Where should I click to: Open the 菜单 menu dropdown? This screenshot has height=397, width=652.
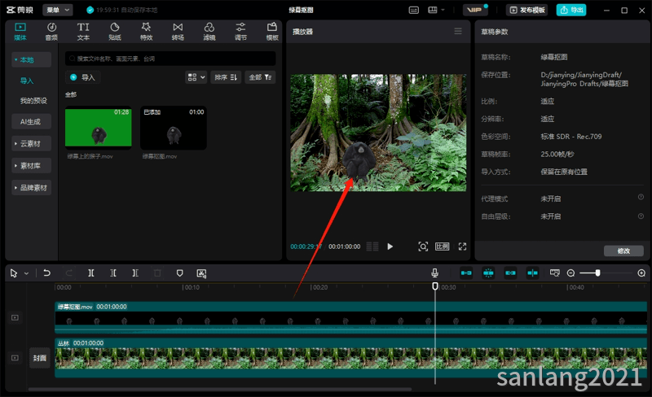click(58, 10)
